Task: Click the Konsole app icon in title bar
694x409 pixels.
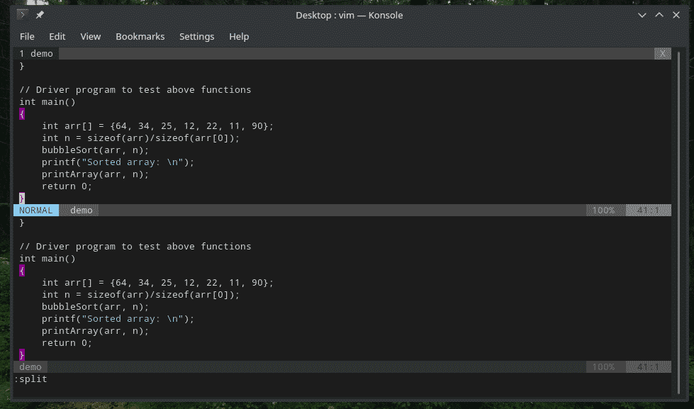Action: [x=22, y=15]
